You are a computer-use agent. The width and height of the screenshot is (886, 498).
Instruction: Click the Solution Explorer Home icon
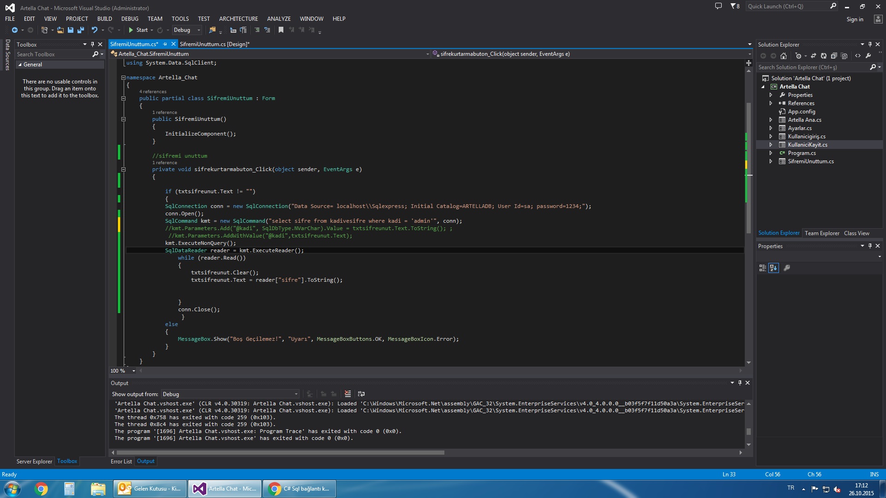point(784,56)
